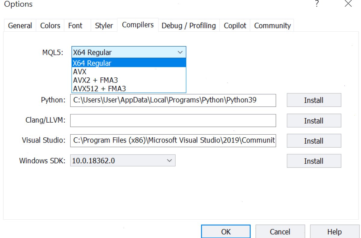Go to the Font tab

75,26
